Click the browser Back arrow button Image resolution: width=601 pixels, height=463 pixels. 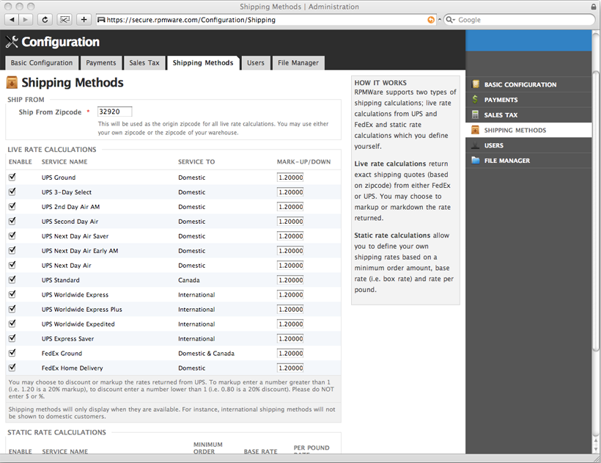(12, 20)
